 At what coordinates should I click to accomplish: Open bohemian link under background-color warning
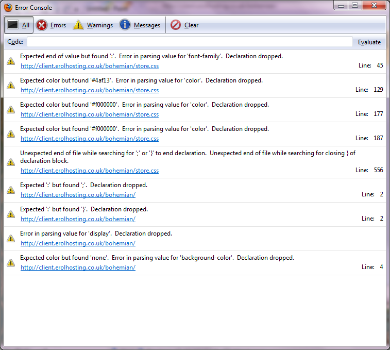[x=78, y=268]
